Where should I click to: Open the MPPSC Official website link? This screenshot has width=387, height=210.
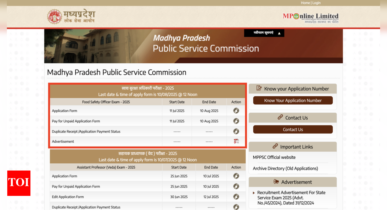274,157
